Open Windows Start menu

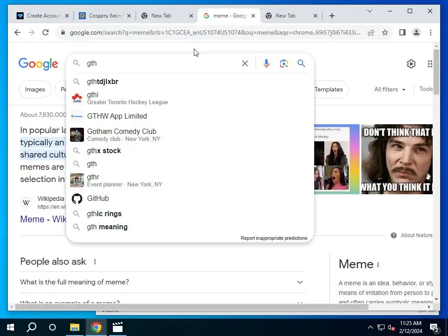click(x=10, y=327)
